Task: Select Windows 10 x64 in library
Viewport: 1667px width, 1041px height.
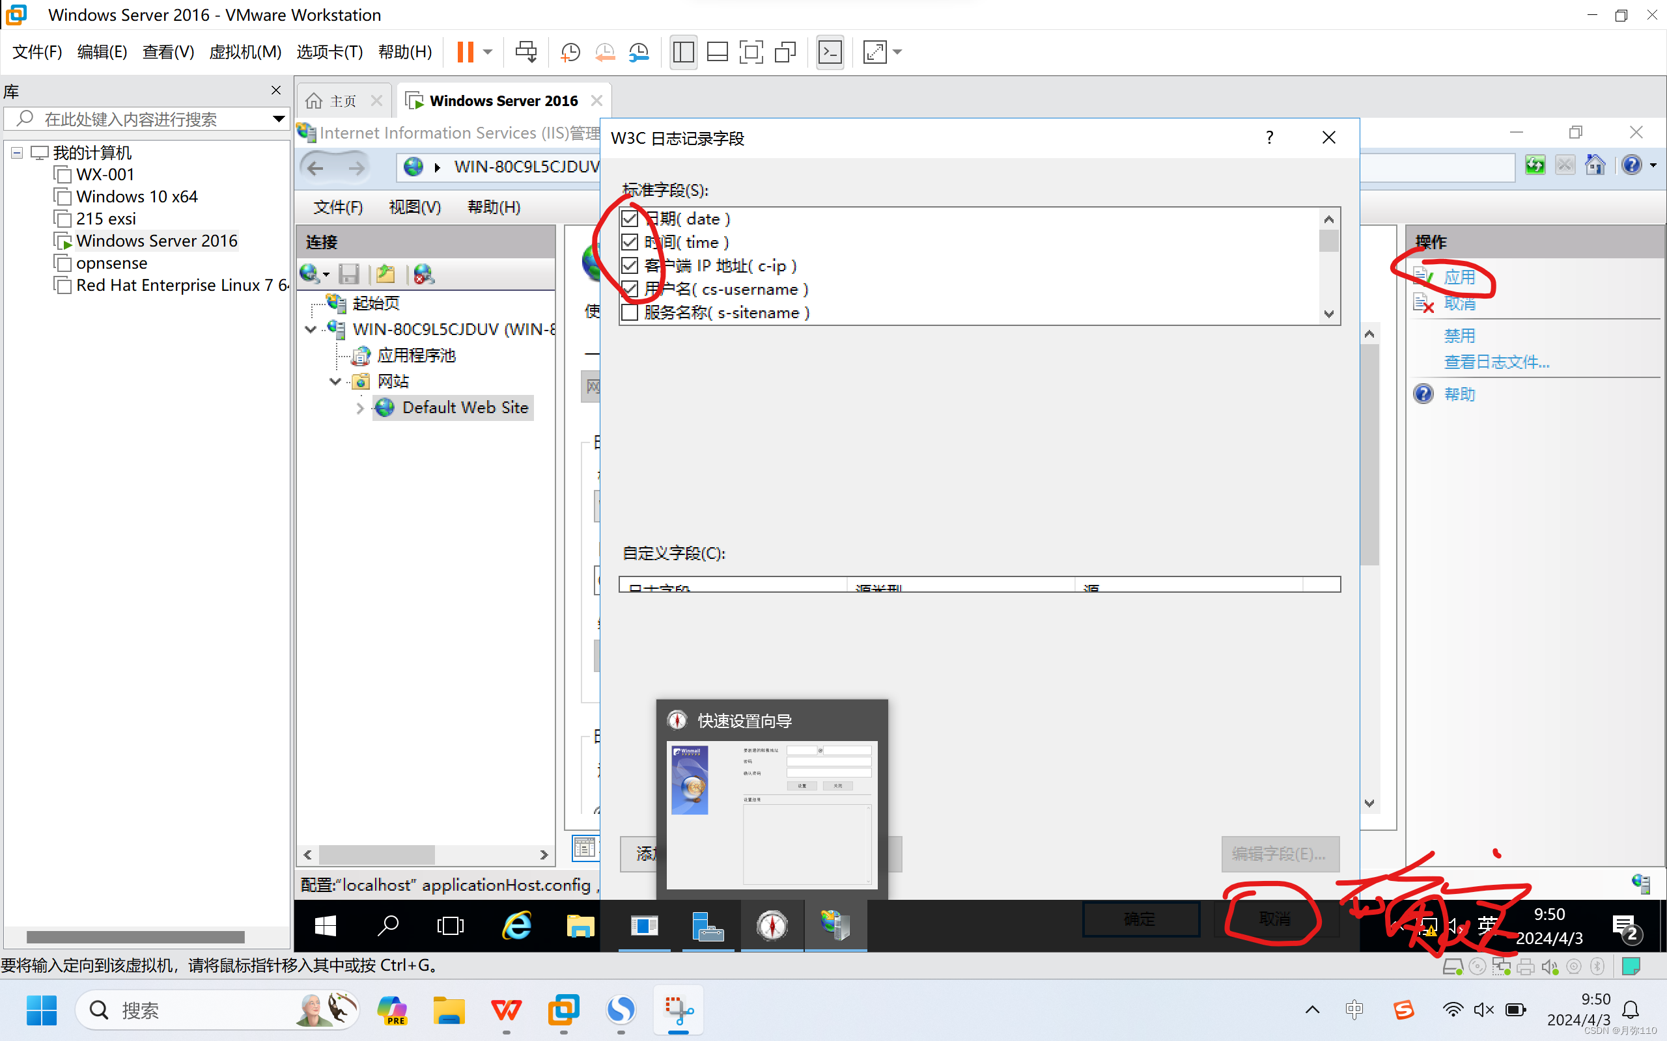Action: pyautogui.click(x=136, y=197)
